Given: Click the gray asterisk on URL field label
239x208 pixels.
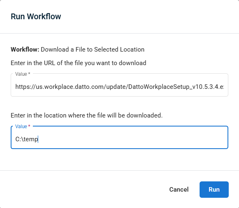Looking at the screenshot, I should tap(29, 73).
